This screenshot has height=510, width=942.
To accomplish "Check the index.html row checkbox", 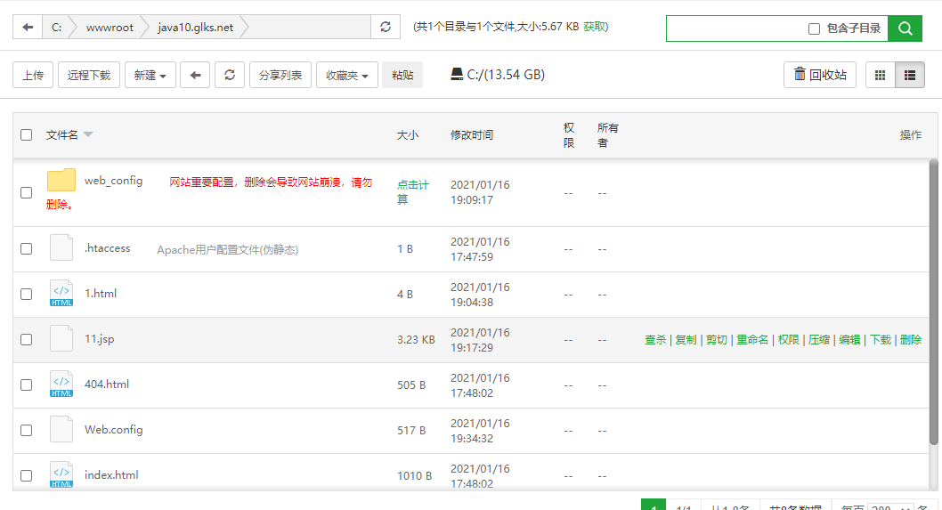I will click(27, 476).
